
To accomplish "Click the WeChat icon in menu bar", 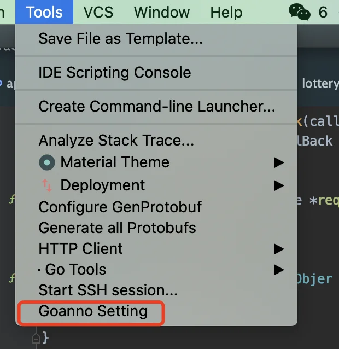I will click(300, 12).
